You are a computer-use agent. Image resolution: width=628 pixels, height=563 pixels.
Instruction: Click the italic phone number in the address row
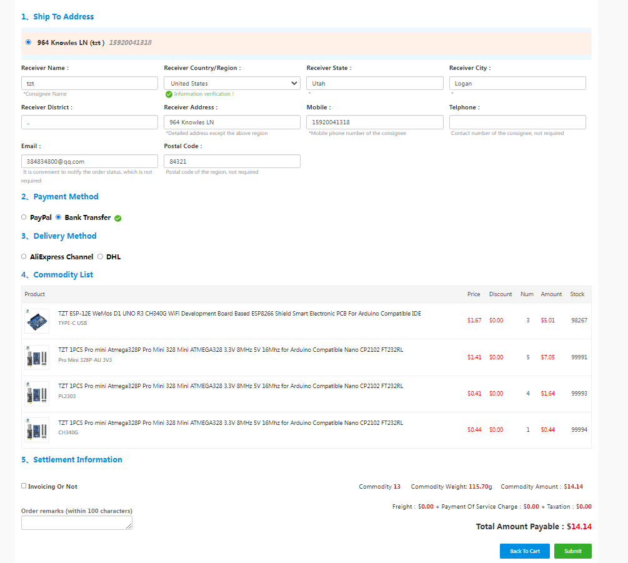pyautogui.click(x=130, y=42)
